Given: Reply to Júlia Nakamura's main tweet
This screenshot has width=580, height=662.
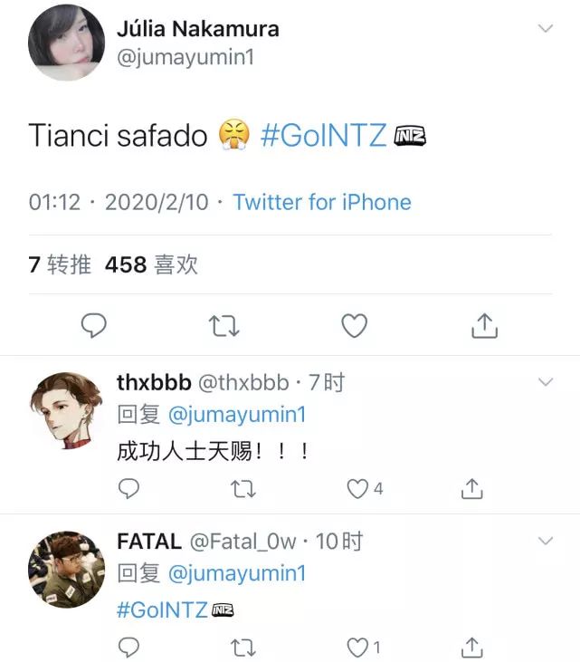Looking at the screenshot, I should tap(94, 325).
